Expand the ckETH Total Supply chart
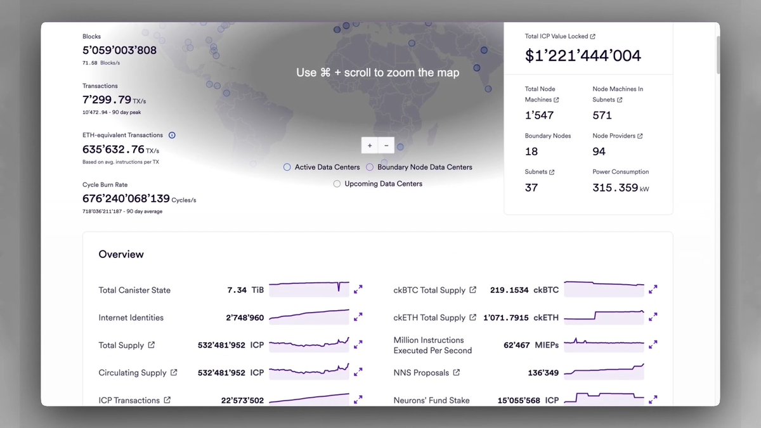This screenshot has width=761, height=428. (x=653, y=316)
